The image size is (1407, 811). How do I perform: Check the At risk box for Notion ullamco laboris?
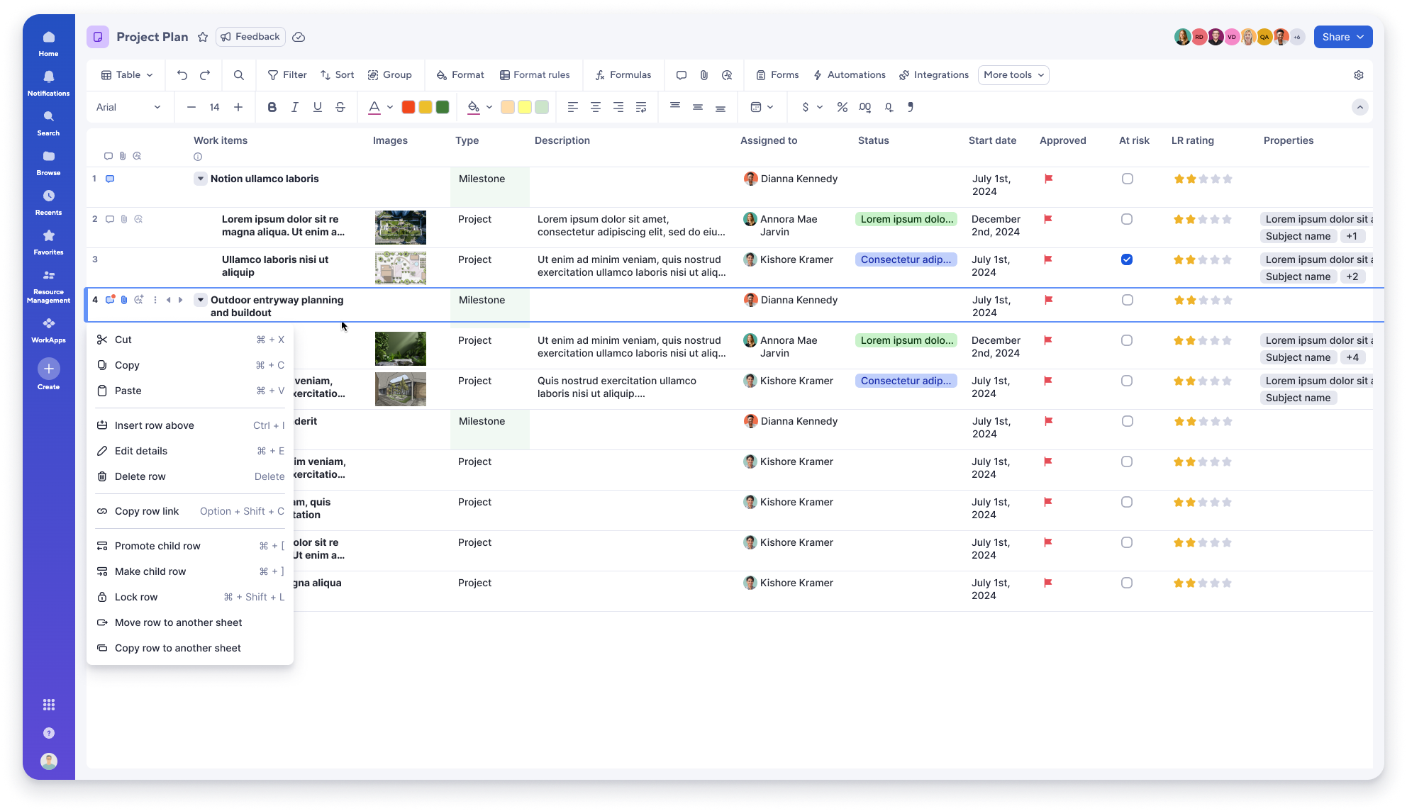coord(1127,179)
